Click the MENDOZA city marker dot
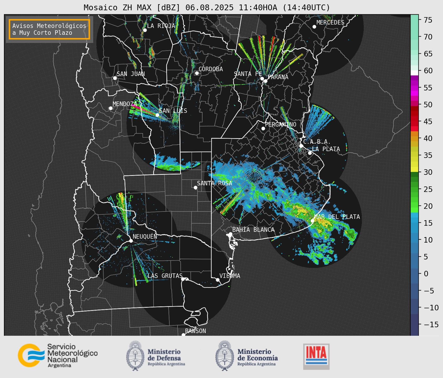The image size is (443, 378). 111,108
